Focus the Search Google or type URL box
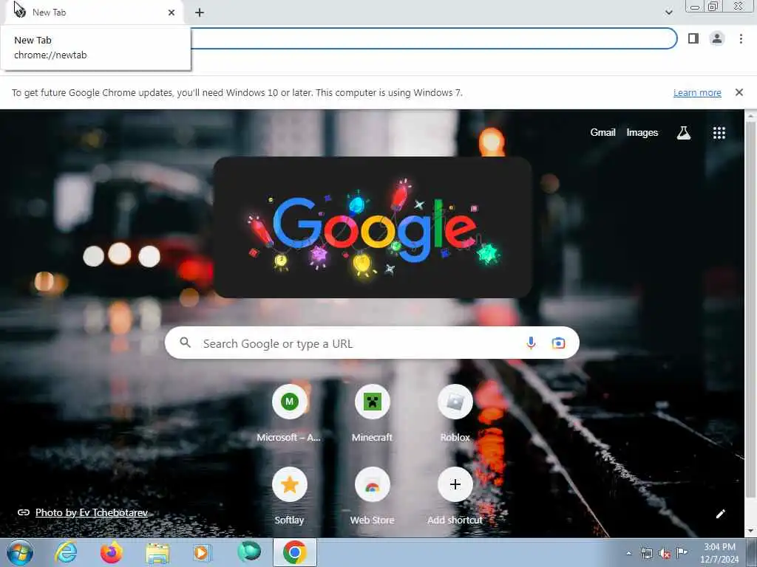 373,343
